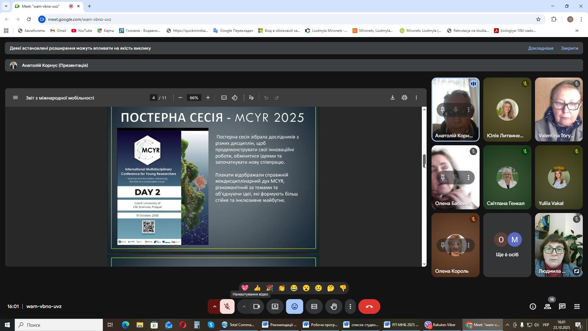Click the red leave call button

369,306
